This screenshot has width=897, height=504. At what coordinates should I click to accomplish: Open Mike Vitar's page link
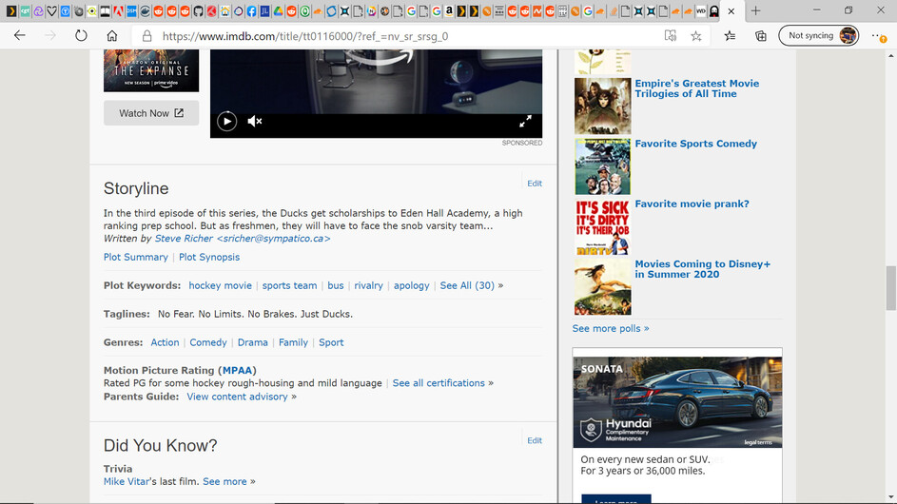pyautogui.click(x=127, y=482)
